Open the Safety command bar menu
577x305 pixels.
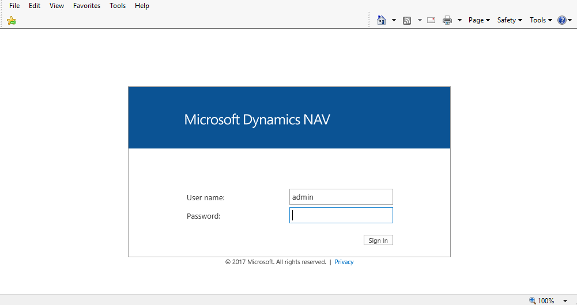510,20
